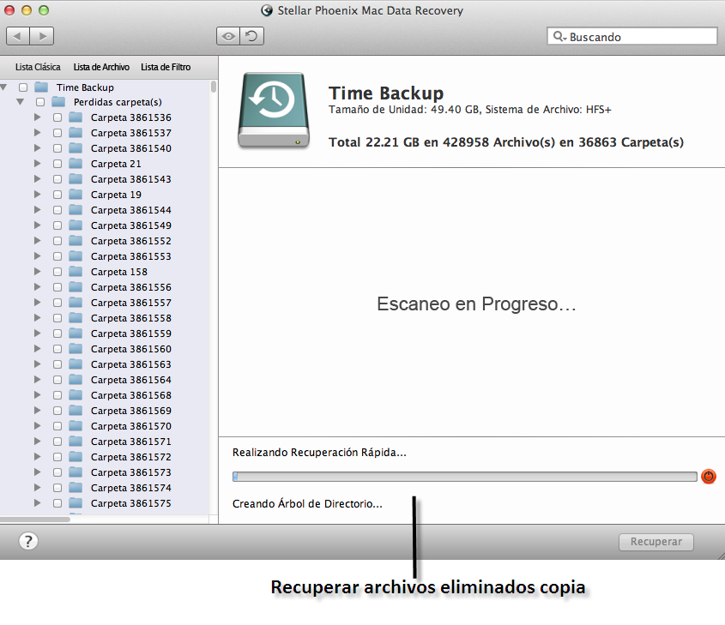
Task: Check the Carpeta 3861537 checkbox
Action: (x=57, y=133)
